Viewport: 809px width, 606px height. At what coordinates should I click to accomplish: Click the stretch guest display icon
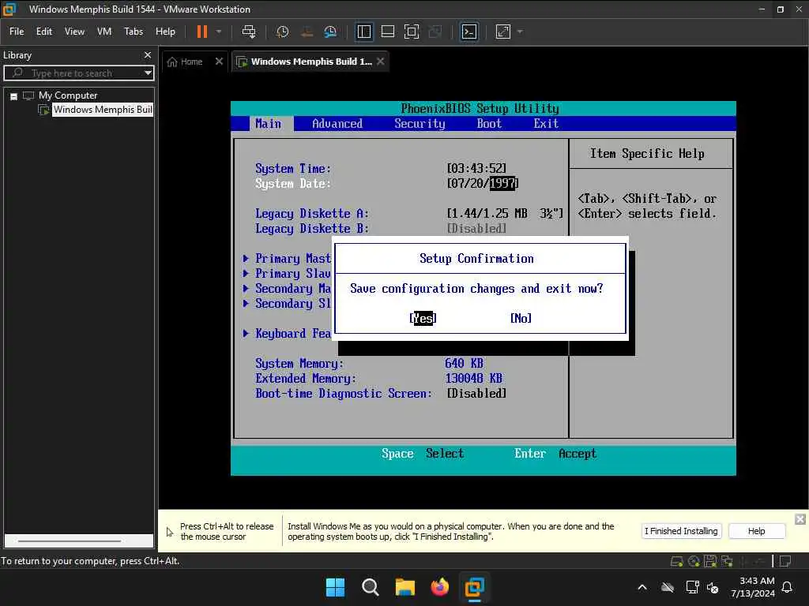[x=503, y=32]
